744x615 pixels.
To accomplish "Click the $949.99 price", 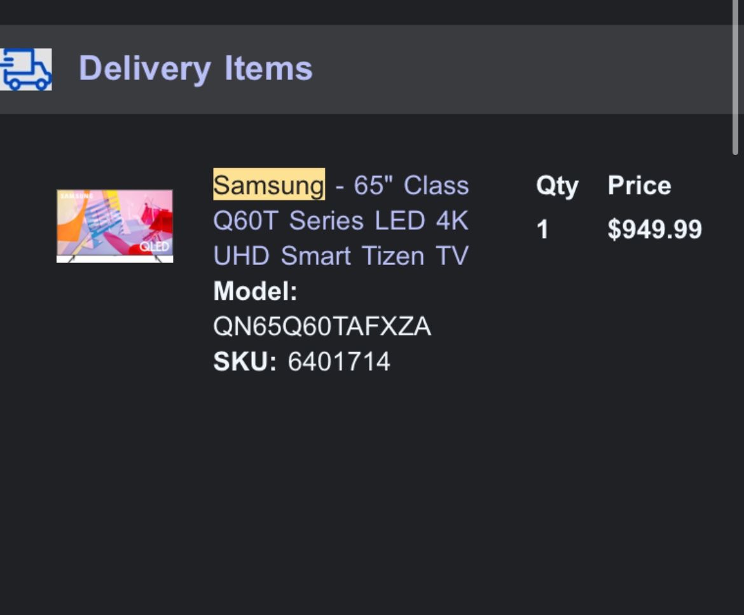I will (654, 229).
